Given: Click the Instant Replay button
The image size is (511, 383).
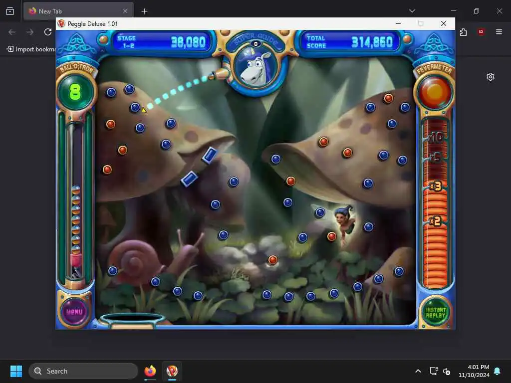Looking at the screenshot, I should (435, 312).
